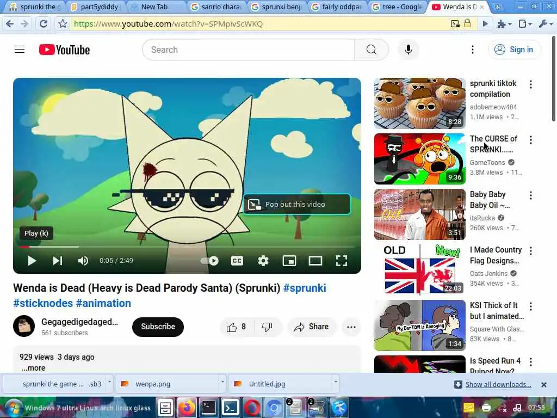The width and height of the screenshot is (557, 418).
Task: Mute the video volume
Action: click(83, 261)
